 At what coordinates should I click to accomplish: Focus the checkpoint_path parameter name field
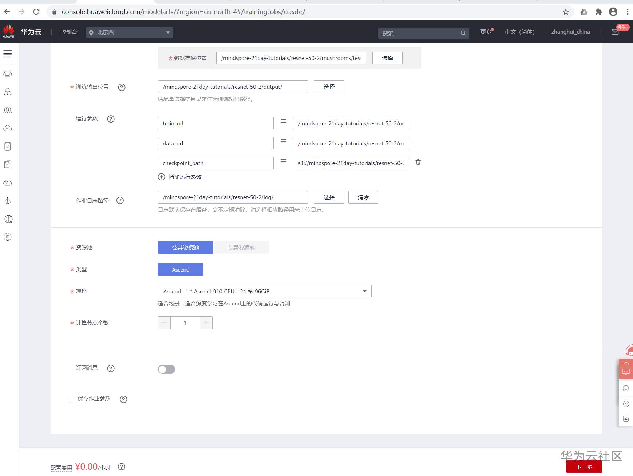216,163
